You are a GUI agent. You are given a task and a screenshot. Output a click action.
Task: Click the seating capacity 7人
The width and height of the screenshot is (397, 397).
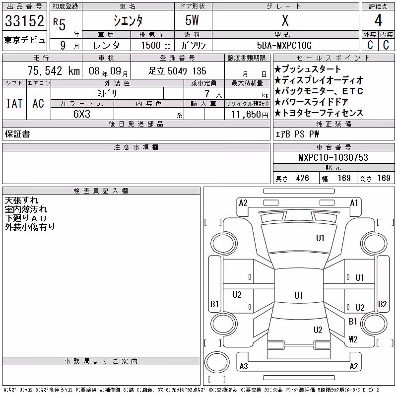(x=213, y=94)
